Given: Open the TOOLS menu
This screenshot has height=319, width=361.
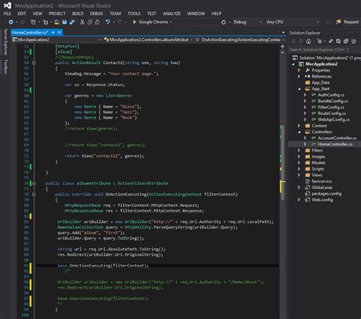Looking at the screenshot, I should click(x=134, y=14).
